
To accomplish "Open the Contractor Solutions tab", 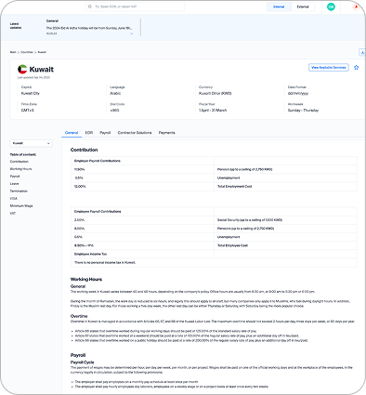I will coord(135,133).
